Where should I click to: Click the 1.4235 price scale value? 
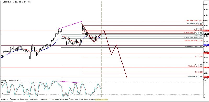coord(206,15)
